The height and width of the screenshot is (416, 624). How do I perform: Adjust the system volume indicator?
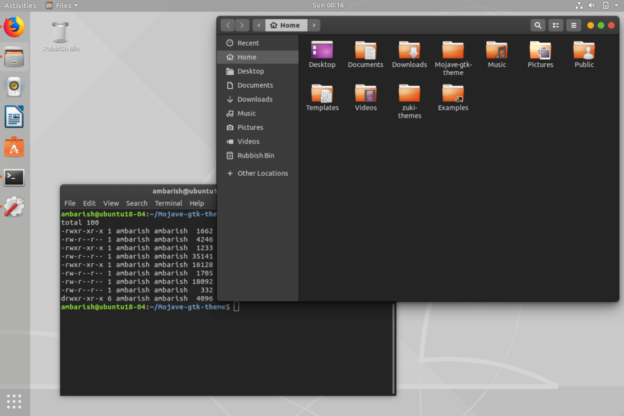pos(591,5)
